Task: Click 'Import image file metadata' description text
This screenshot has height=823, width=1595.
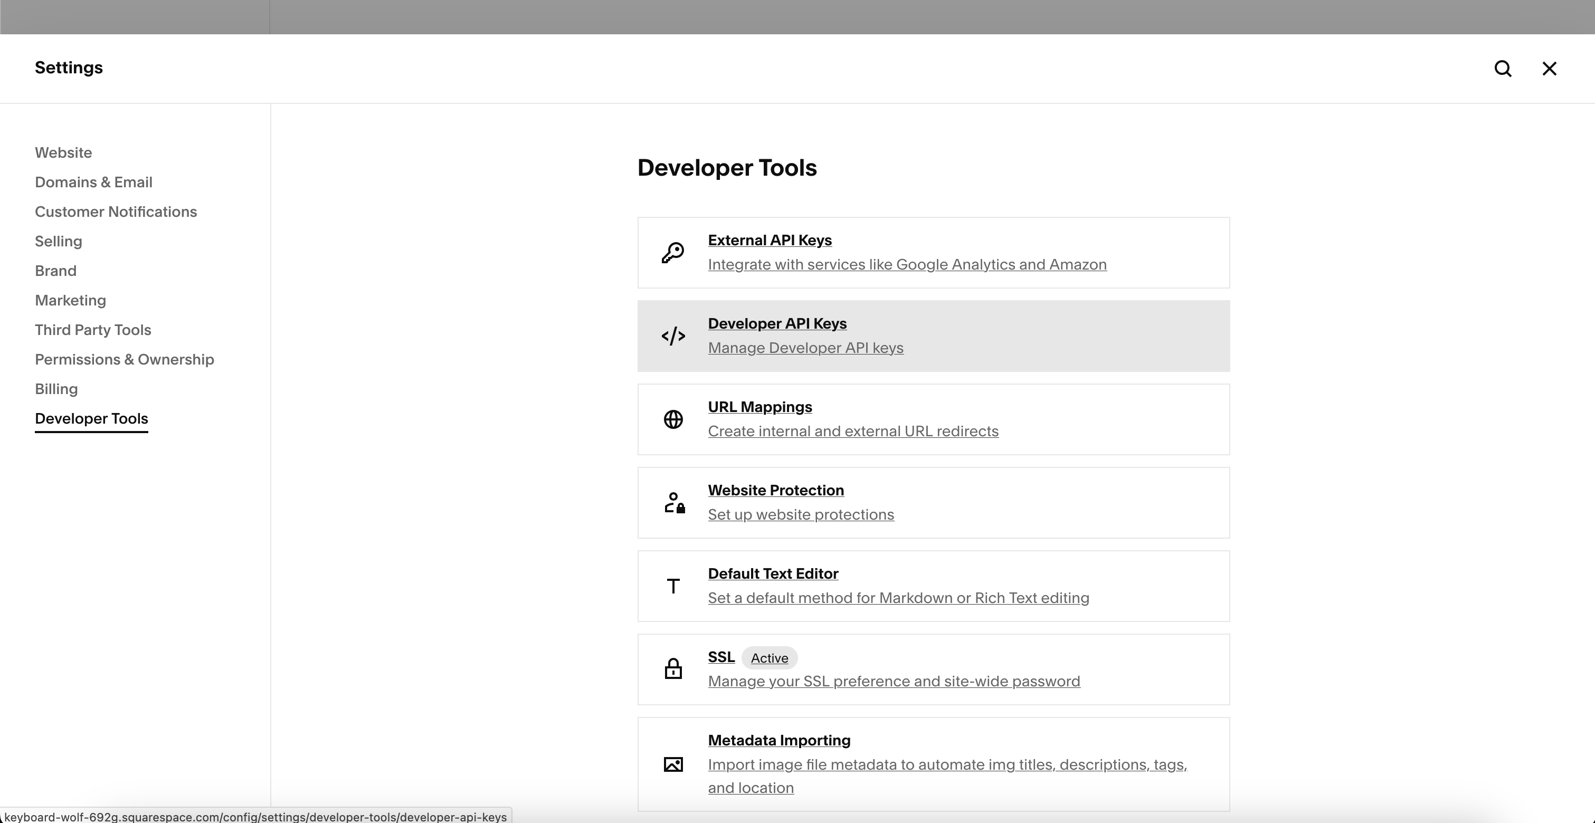Action: pos(947,777)
